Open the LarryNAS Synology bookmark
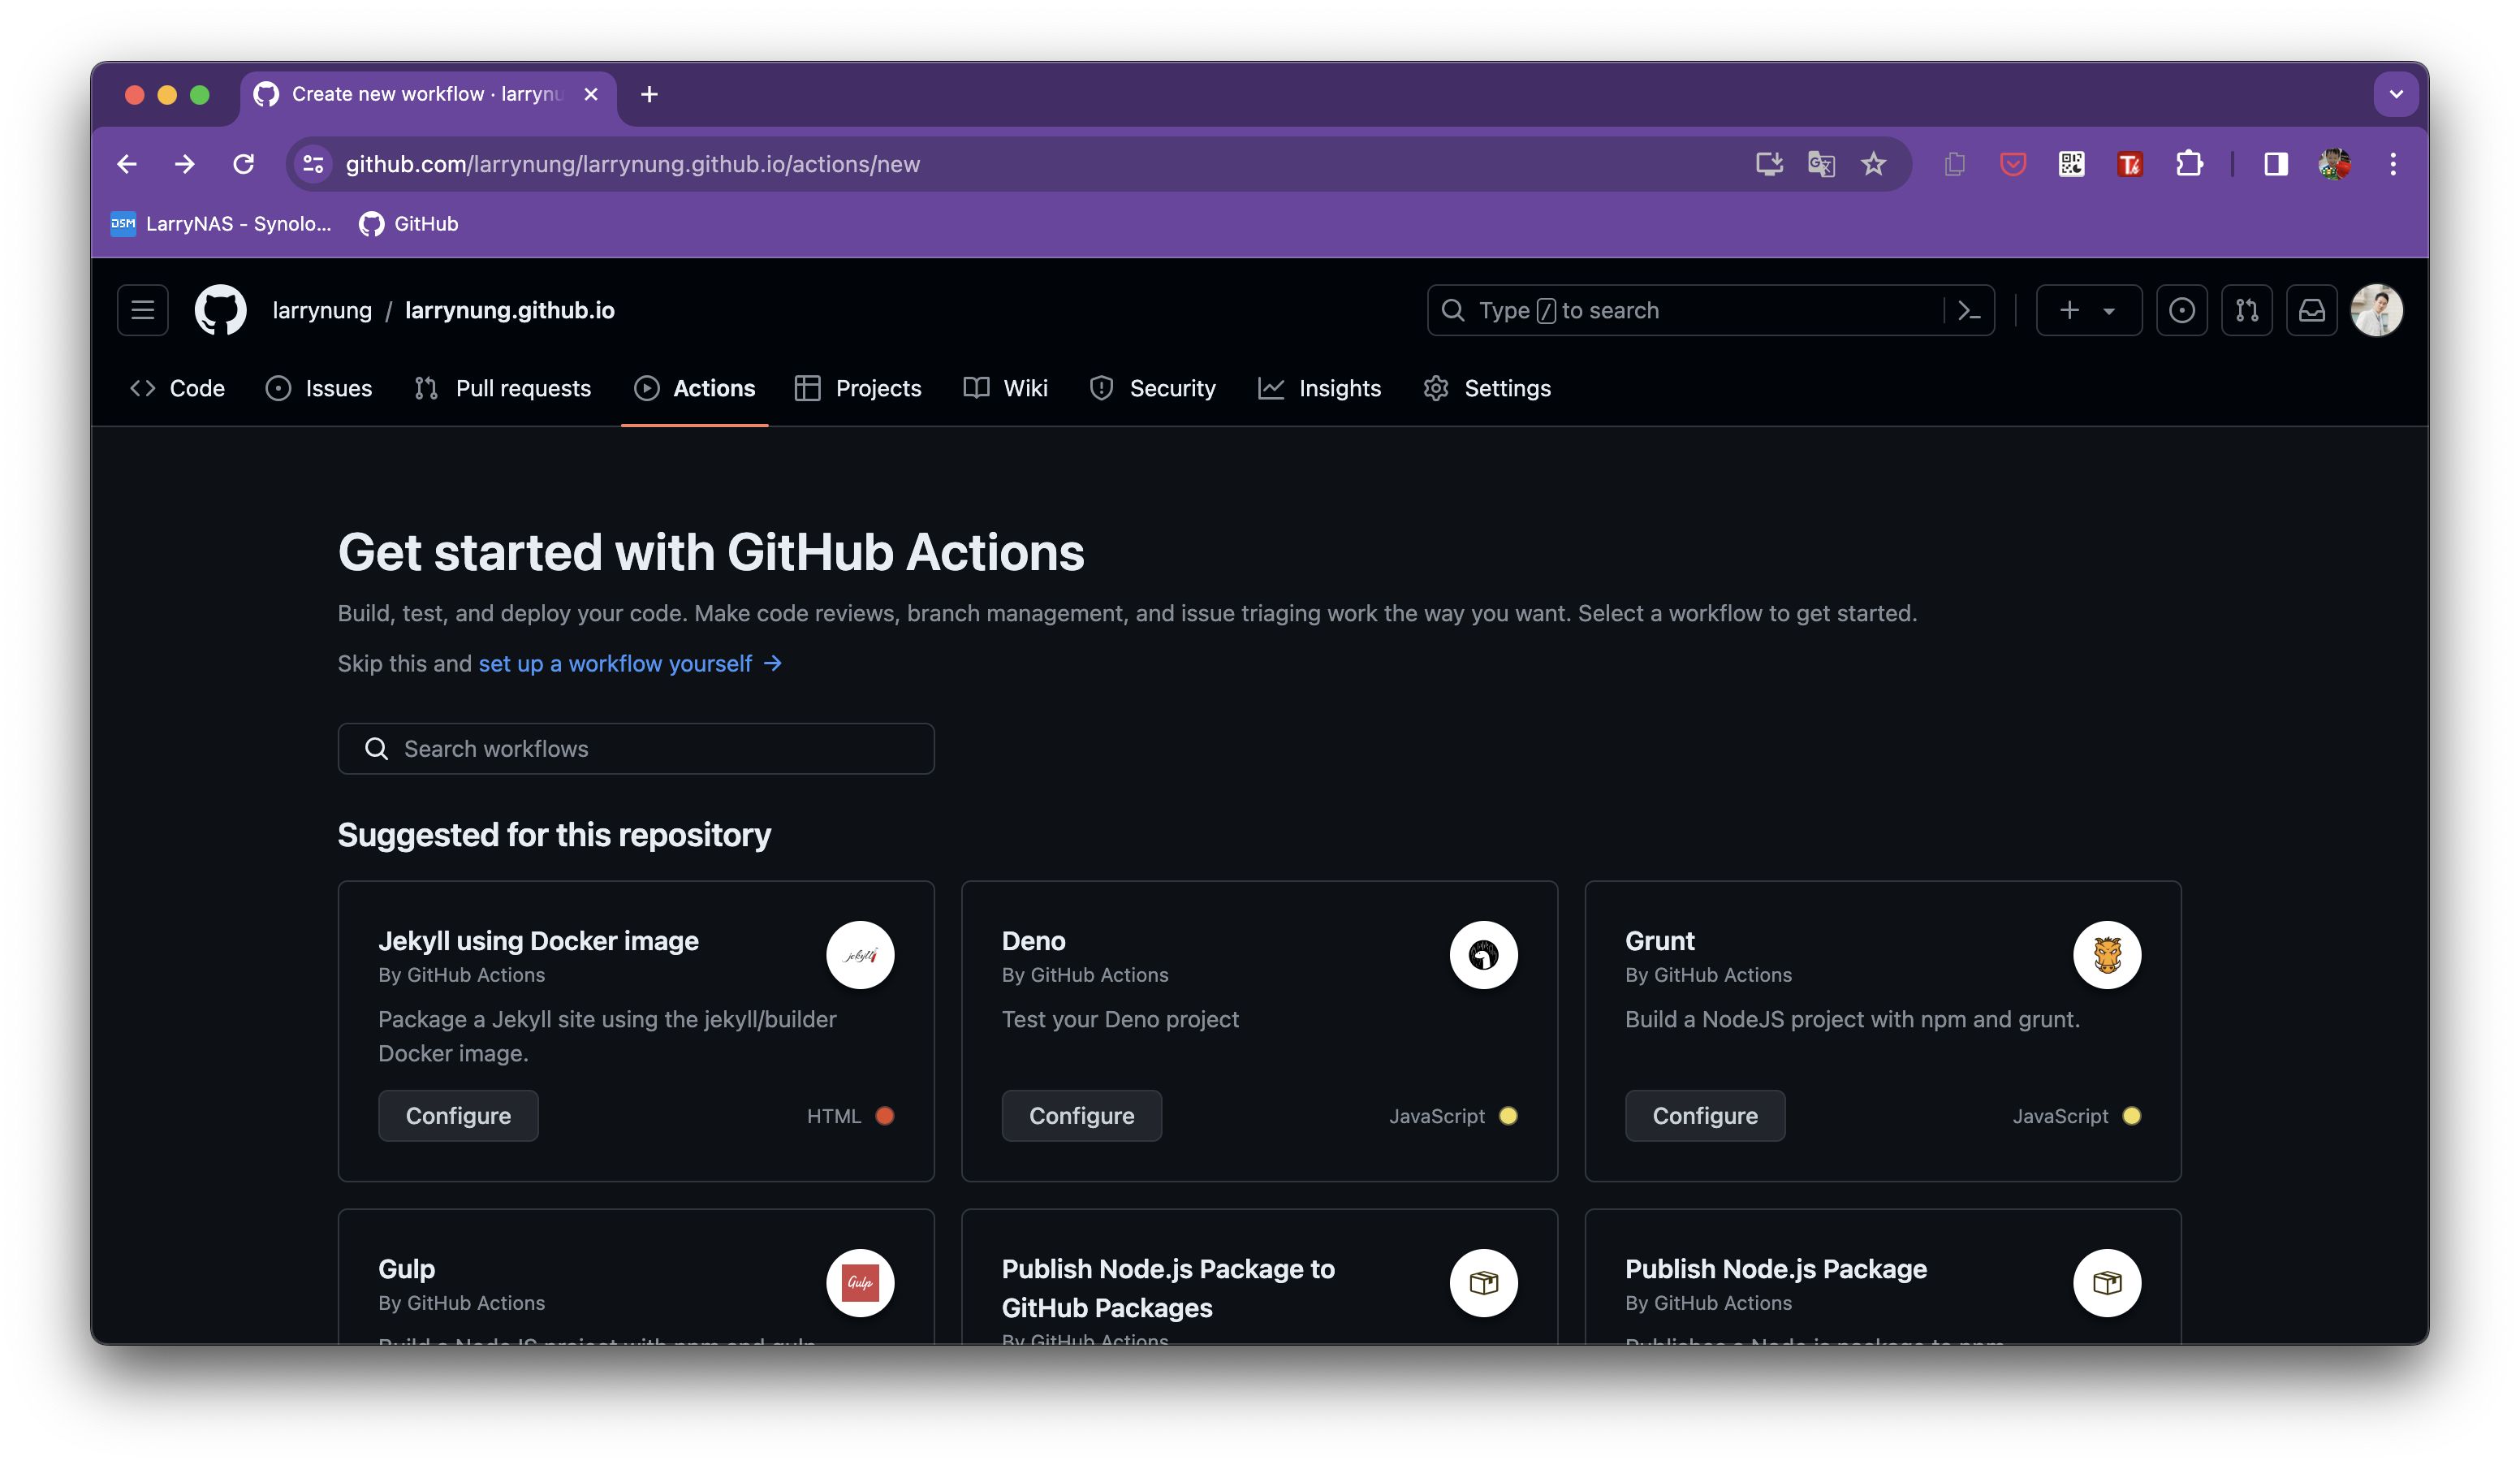The image size is (2520, 1465). pyautogui.click(x=221, y=224)
